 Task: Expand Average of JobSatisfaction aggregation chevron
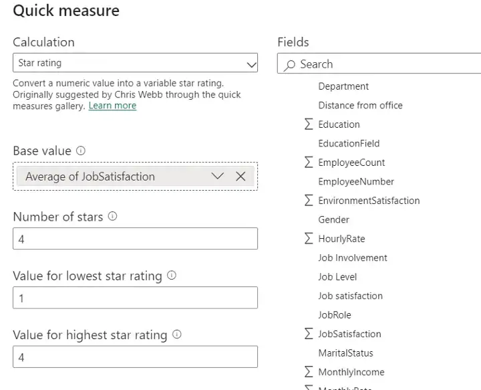217,177
